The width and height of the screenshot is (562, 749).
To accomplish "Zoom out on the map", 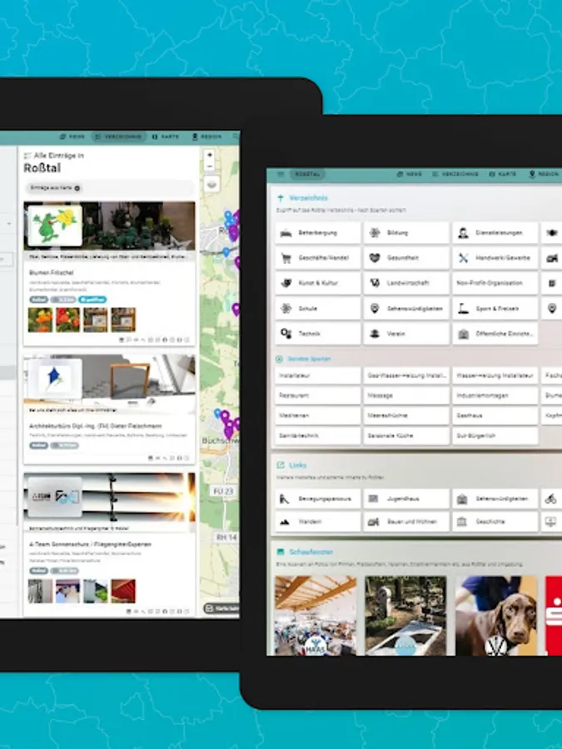I will (209, 166).
